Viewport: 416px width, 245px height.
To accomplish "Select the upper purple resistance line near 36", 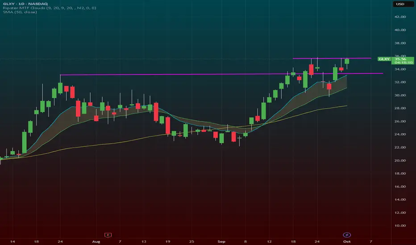I will coord(332,58).
